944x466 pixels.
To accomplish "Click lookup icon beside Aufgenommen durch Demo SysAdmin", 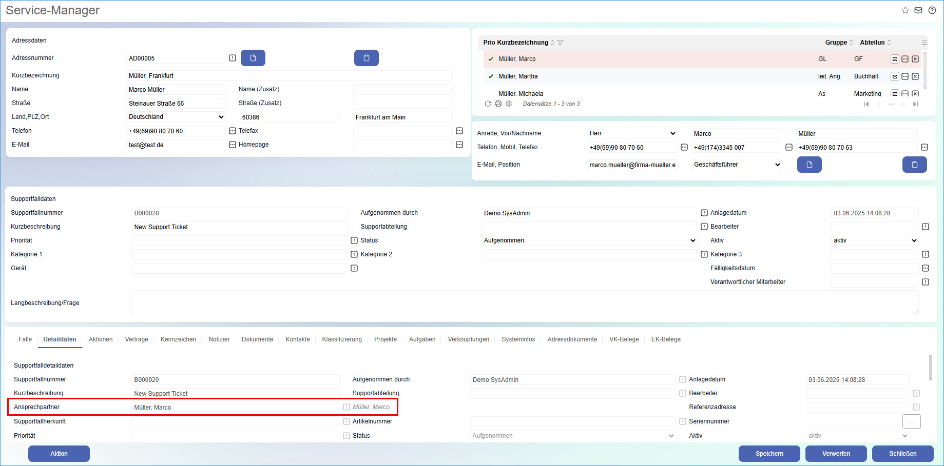I will click(x=704, y=213).
